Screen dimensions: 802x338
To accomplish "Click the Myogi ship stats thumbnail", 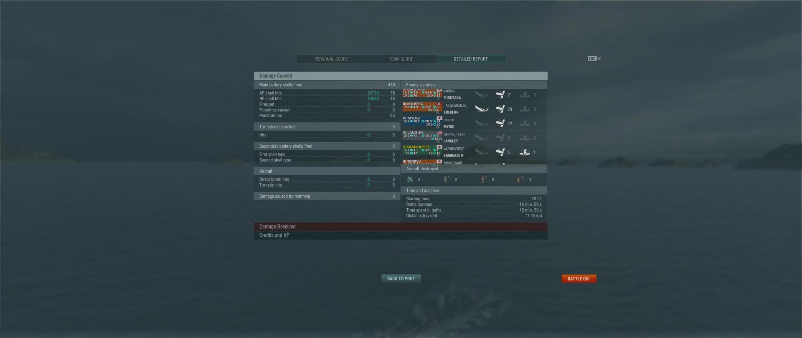I will [x=422, y=122].
